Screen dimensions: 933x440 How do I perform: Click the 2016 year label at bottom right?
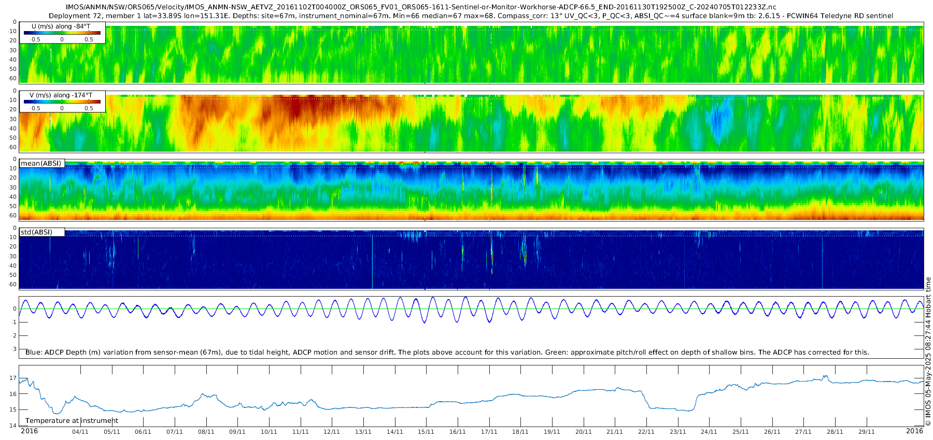(915, 431)
